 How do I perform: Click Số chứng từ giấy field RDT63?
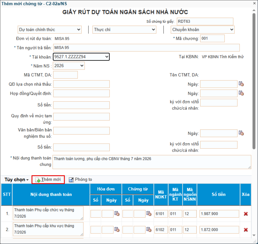[x=205, y=21]
